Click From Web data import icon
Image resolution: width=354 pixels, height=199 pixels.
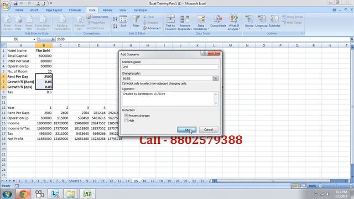(18, 23)
